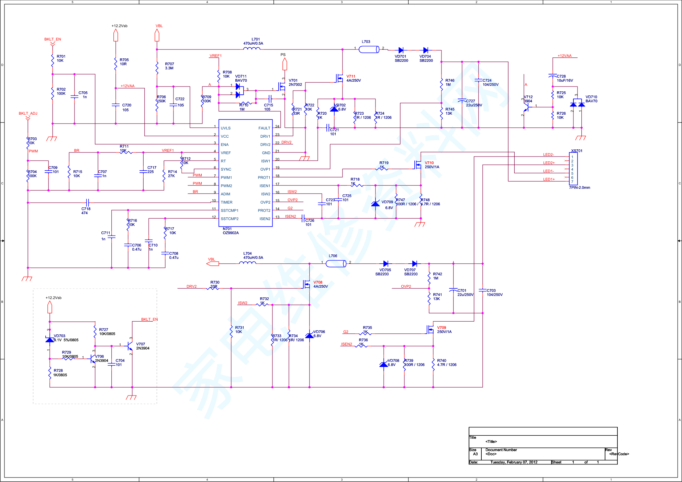
Task: Click the V711 4A/250V MOSFET symbol
Action: point(339,79)
